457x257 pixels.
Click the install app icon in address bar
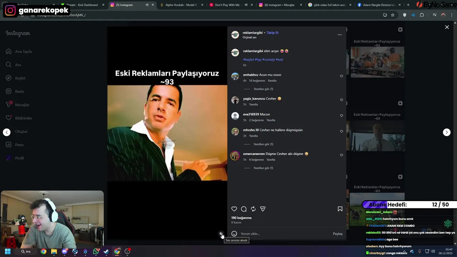pos(385,15)
